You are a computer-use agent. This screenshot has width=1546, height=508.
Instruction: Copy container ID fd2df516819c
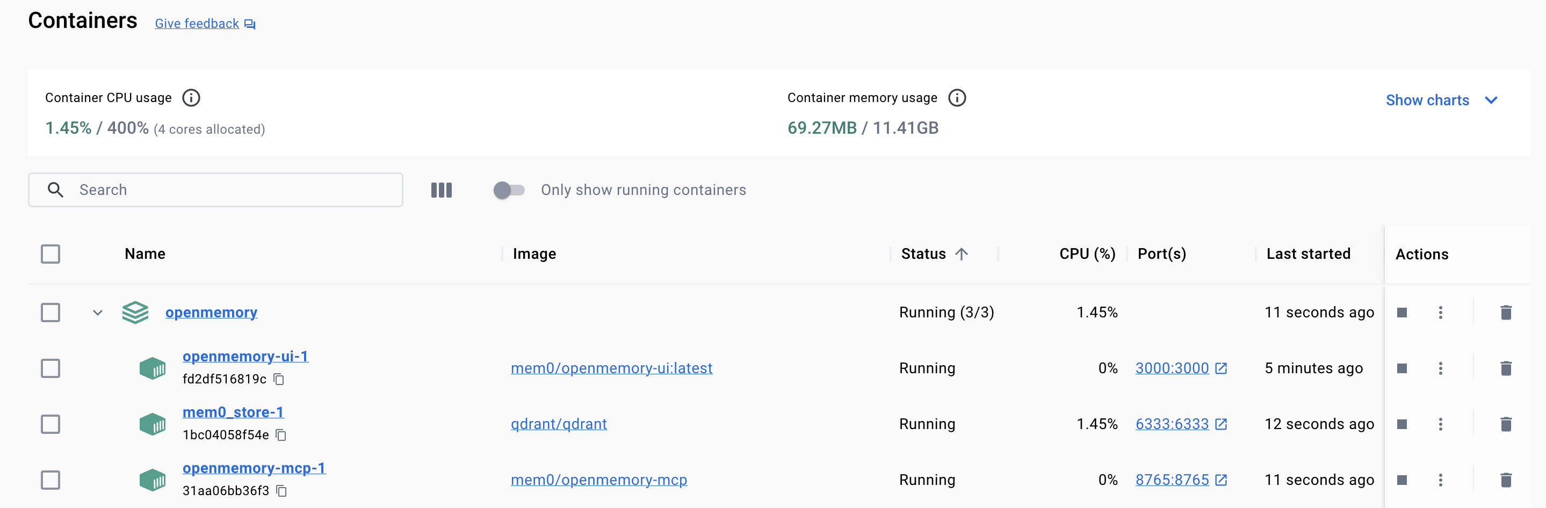point(278,379)
